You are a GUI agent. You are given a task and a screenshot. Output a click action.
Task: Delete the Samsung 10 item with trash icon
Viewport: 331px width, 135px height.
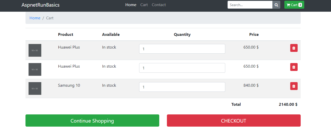(294, 86)
